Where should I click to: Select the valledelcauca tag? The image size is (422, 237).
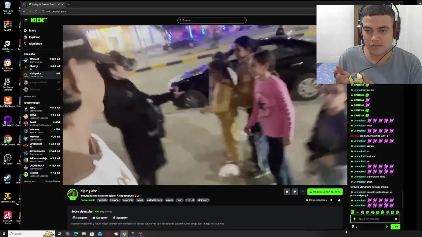pyautogui.click(x=155, y=200)
